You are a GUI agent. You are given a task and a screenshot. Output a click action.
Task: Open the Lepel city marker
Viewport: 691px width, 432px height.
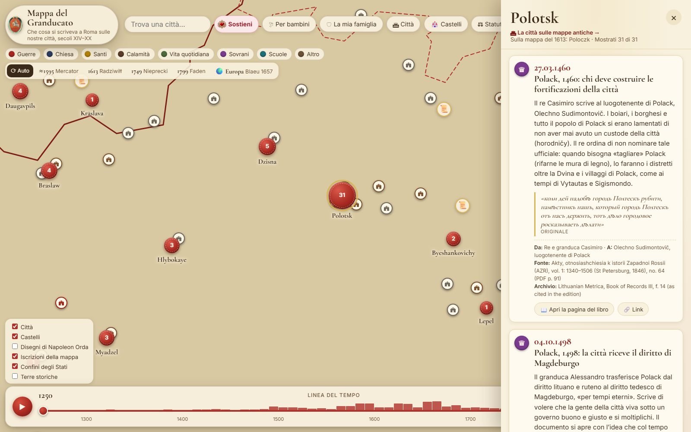[486, 308]
